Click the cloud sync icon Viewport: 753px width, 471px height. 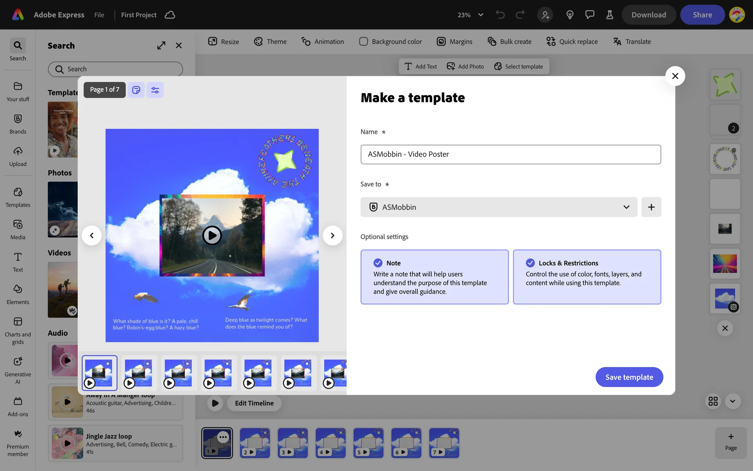170,15
